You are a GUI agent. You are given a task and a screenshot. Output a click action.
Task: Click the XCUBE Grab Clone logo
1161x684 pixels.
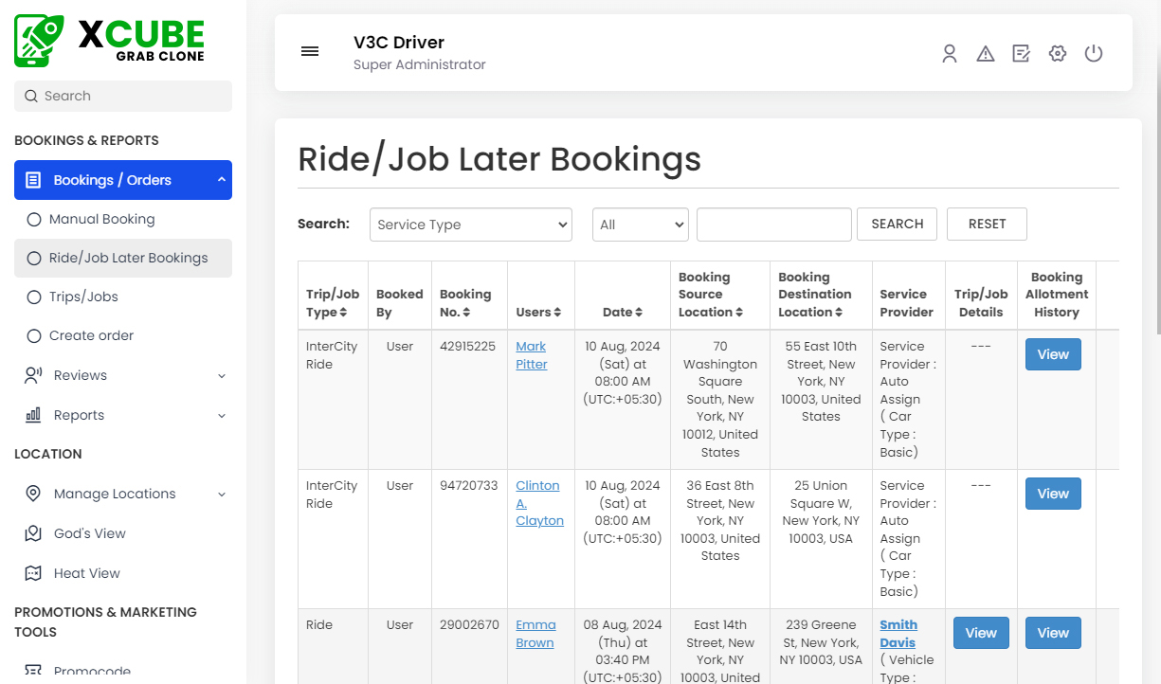tap(108, 40)
